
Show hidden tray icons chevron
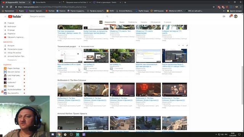216,134
